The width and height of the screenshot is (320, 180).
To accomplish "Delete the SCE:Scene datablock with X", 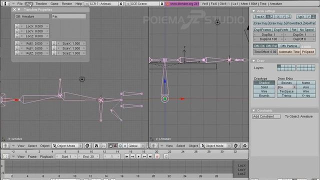I will (162, 3).
